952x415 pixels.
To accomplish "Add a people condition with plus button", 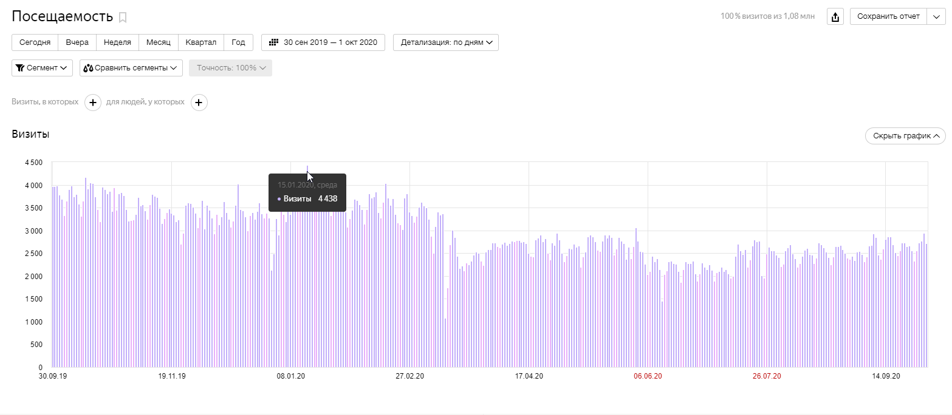I will 199,103.
